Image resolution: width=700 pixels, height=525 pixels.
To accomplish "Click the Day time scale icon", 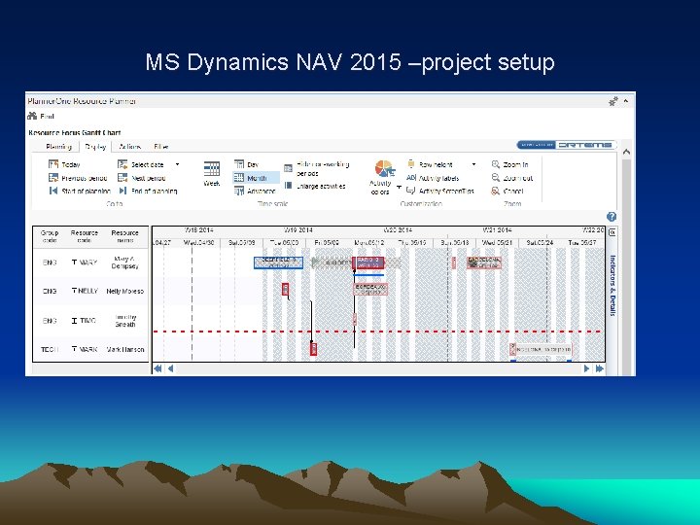I will pos(239,164).
